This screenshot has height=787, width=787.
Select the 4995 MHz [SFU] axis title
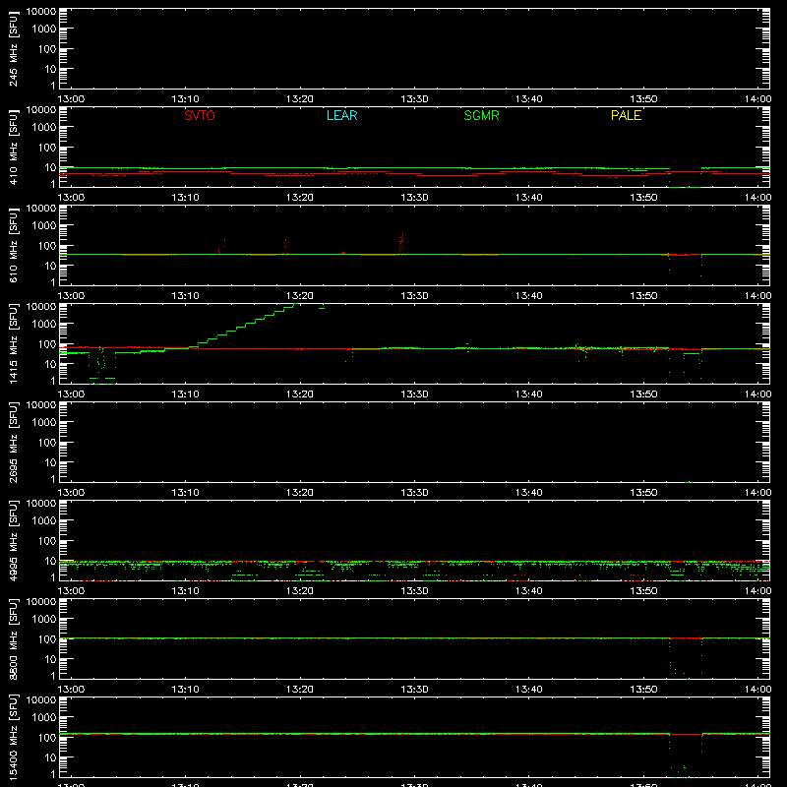click(x=14, y=540)
